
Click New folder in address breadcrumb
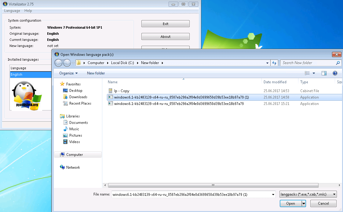tap(150, 63)
